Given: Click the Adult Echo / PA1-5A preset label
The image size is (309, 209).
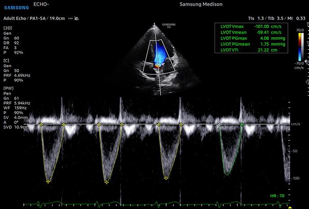Looking at the screenshot, I should click(x=27, y=19).
